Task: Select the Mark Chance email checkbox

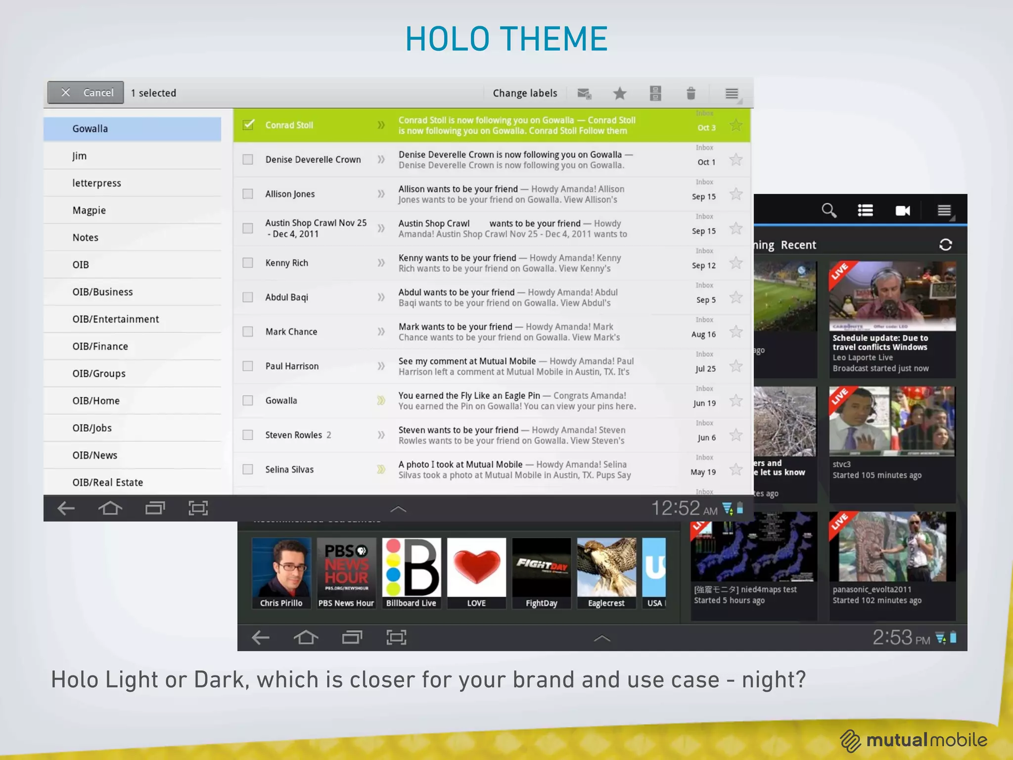Action: pos(248,332)
